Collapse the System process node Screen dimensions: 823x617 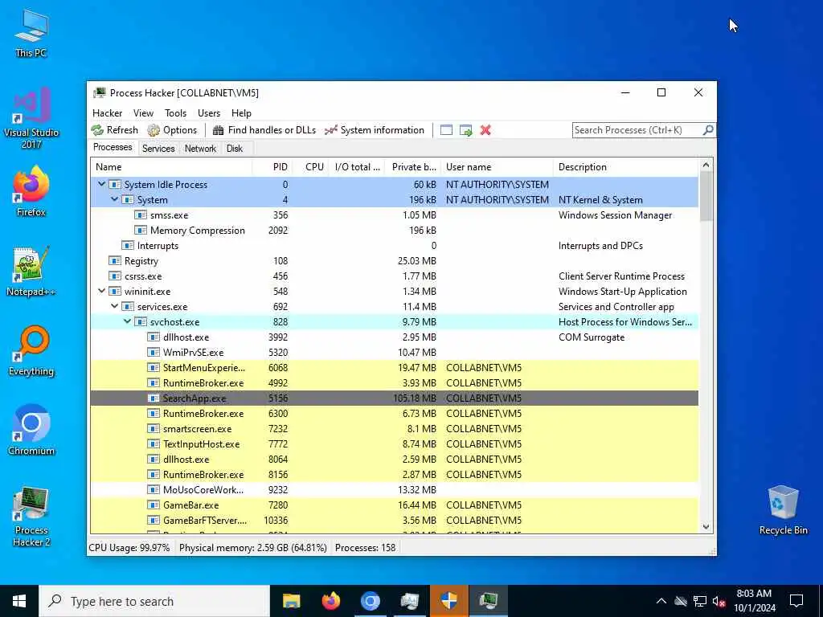[x=114, y=199]
